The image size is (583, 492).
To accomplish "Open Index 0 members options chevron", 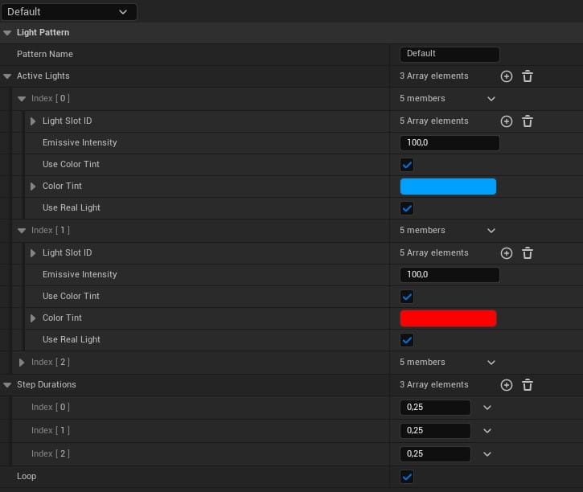I will pos(491,99).
